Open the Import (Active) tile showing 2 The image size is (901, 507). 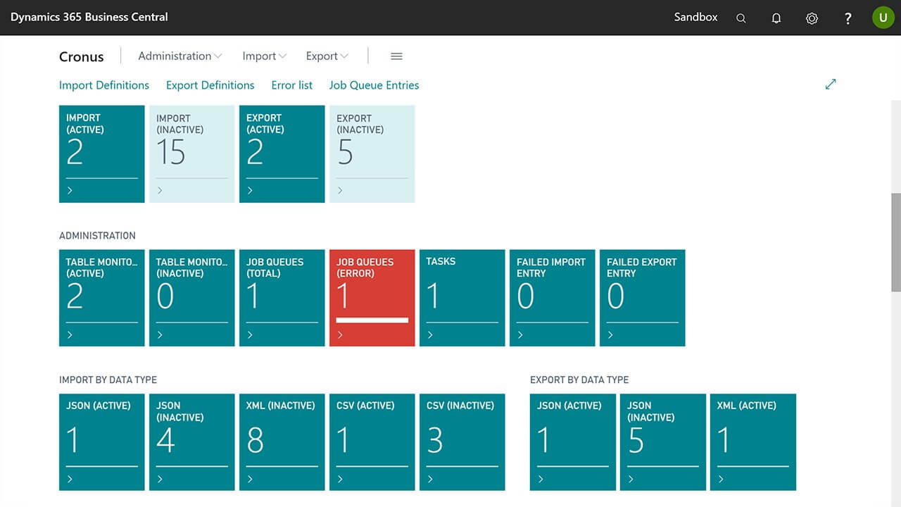click(x=102, y=154)
